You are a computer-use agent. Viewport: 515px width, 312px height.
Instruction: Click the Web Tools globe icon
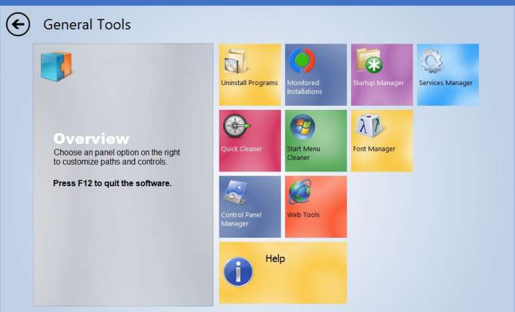click(300, 192)
